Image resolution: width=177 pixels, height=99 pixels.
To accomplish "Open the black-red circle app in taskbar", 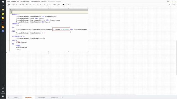I will pyautogui.click(x=3, y=23).
